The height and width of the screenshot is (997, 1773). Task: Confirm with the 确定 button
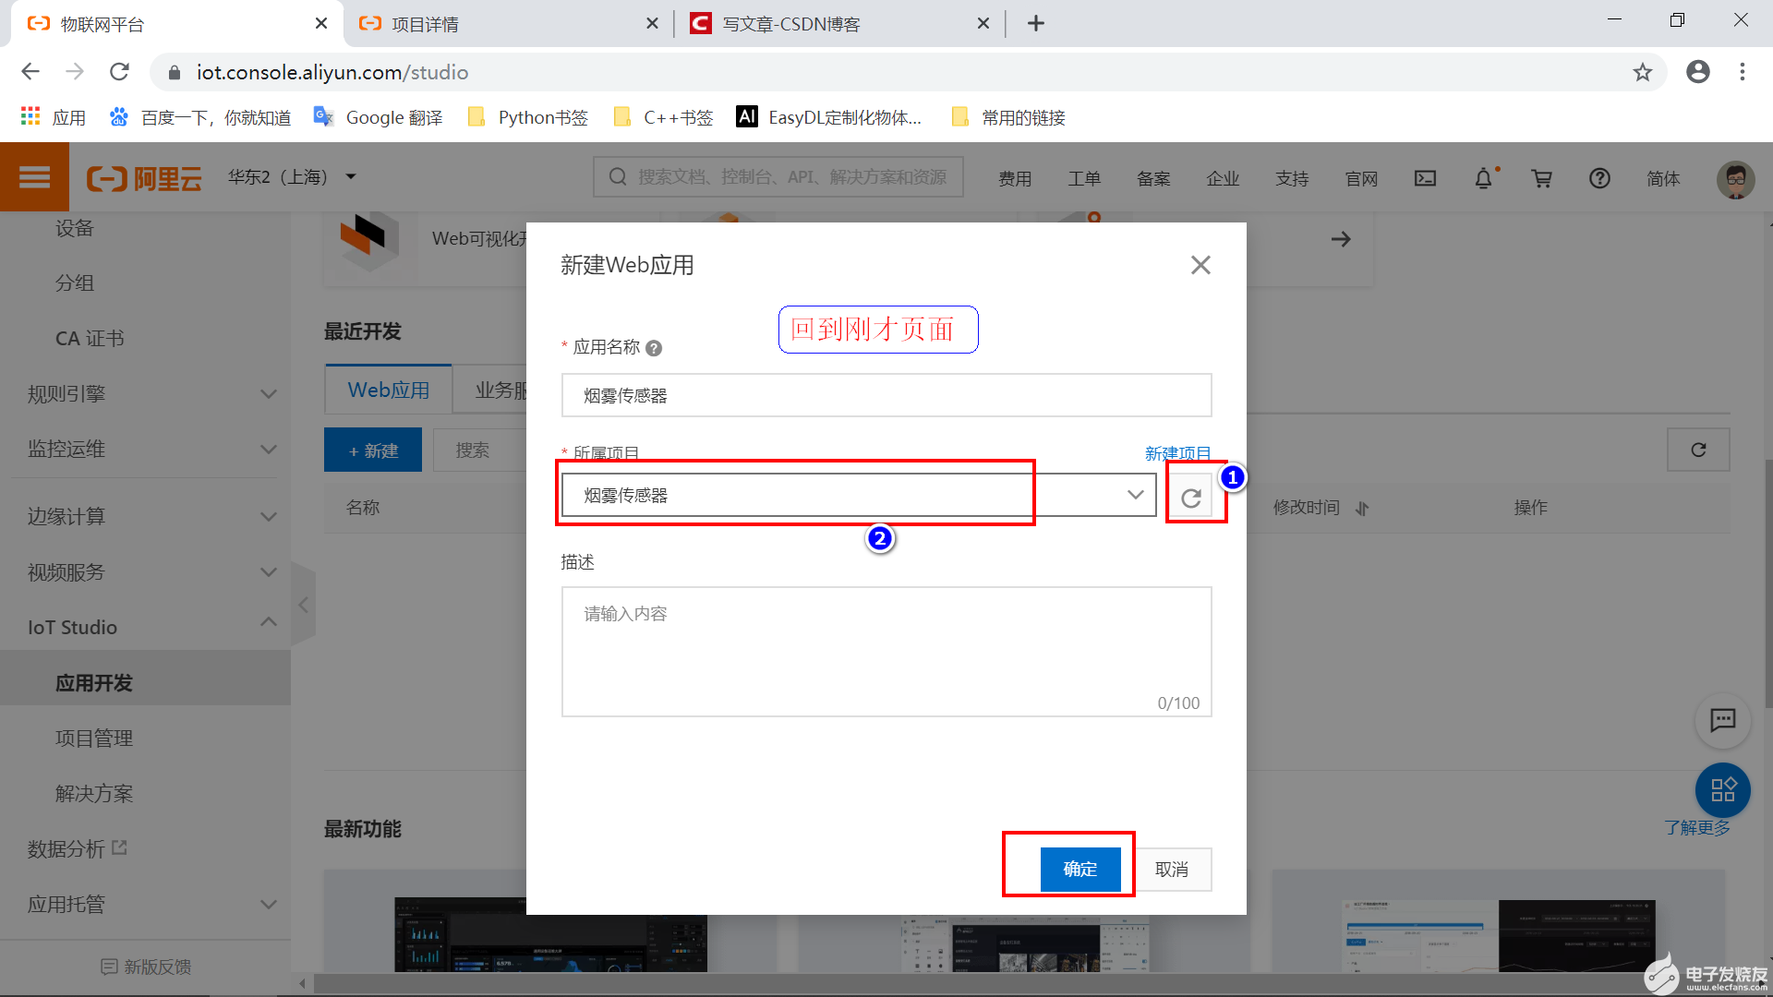[x=1079, y=869]
